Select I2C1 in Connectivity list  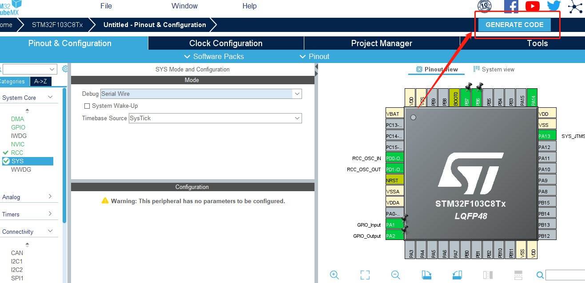pyautogui.click(x=17, y=261)
